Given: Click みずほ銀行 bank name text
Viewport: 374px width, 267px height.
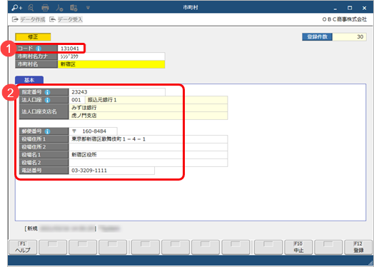Looking at the screenshot, I should [x=84, y=108].
